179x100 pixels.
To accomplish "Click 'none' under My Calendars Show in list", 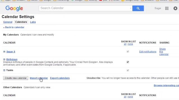I will (x=130, y=44).
